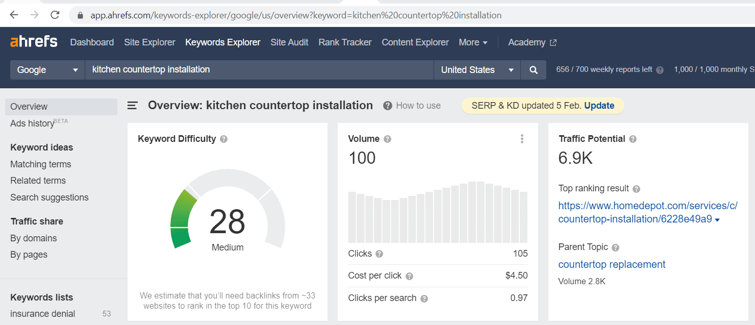Open the search engine dropdown showing Google
Viewport: 755px width, 325px height.
coord(47,70)
